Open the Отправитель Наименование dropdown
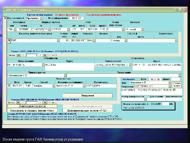 43,65
